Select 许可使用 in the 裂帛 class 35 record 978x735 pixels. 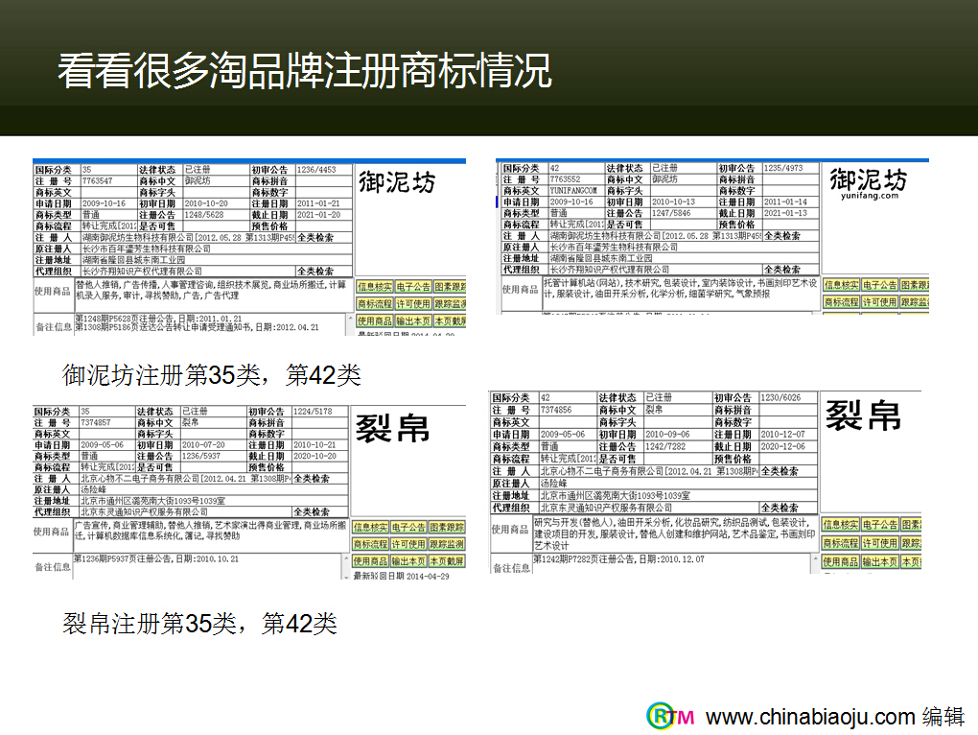point(408,544)
